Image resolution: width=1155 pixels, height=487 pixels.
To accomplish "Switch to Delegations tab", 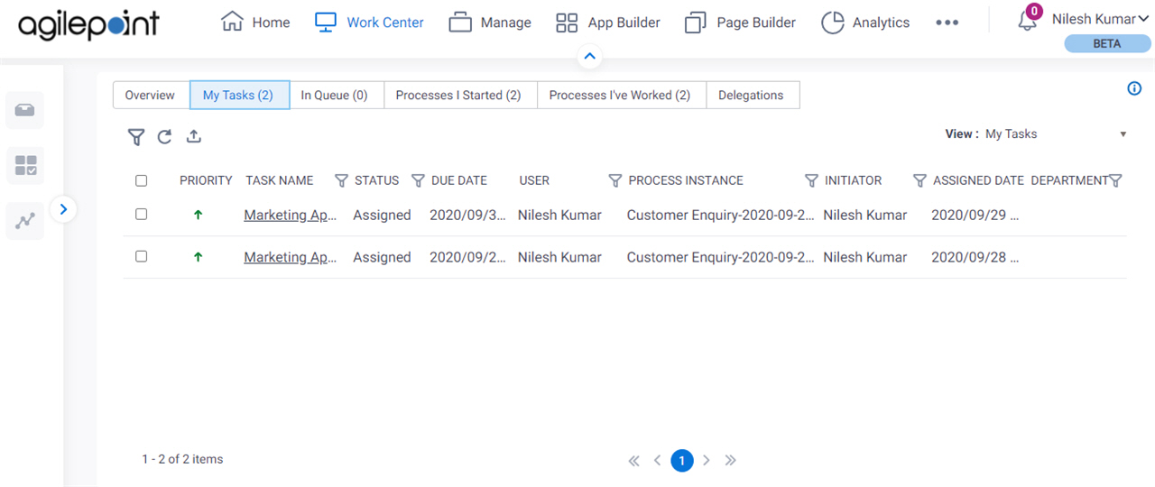I will coord(751,95).
